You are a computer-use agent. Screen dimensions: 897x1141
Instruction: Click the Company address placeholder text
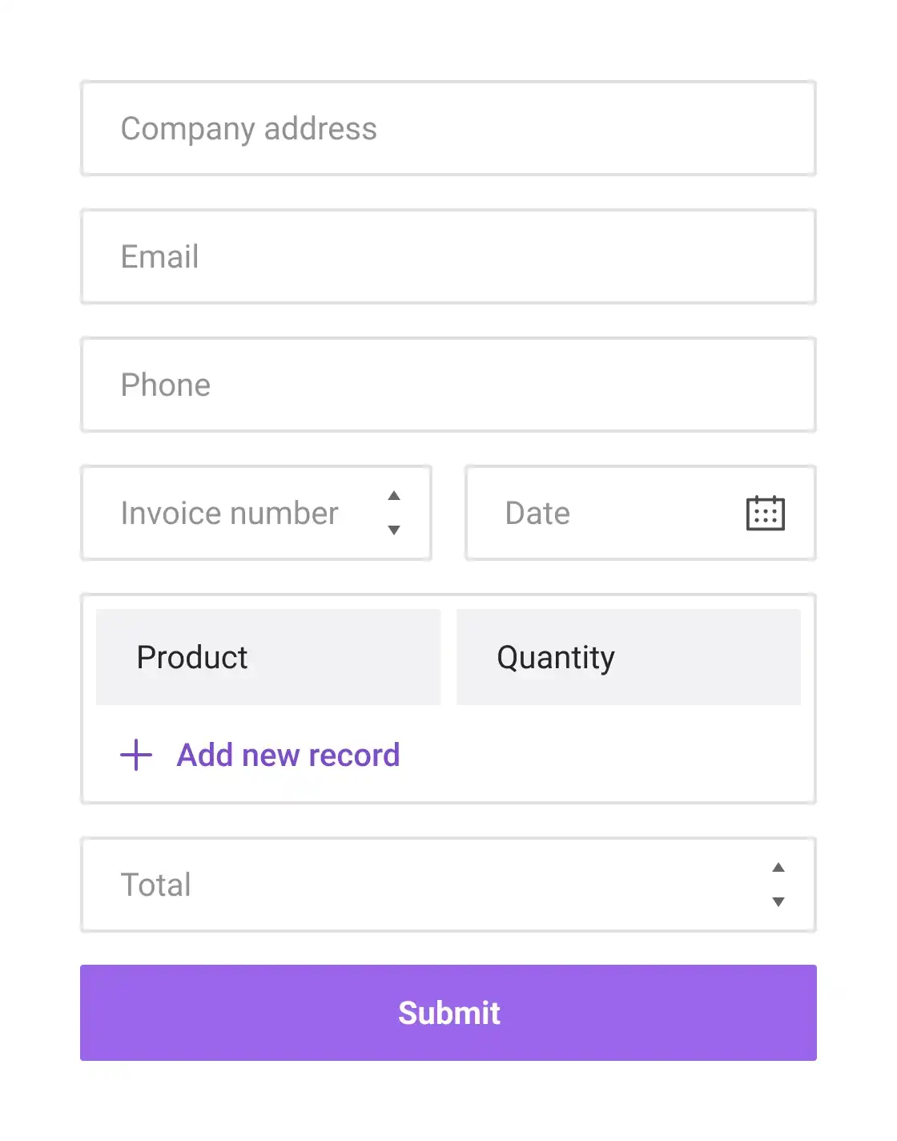point(248,128)
